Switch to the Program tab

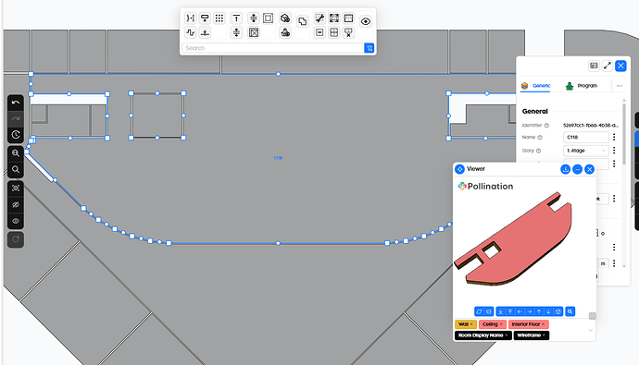(x=582, y=86)
